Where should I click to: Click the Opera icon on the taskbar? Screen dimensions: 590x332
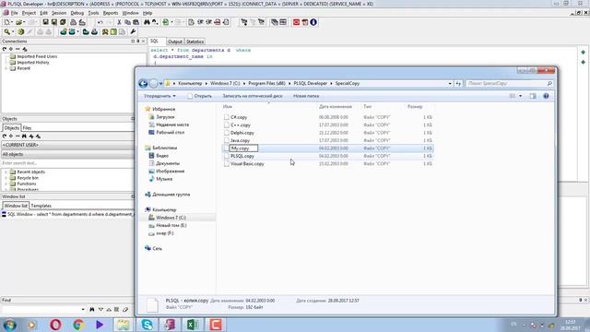[x=55, y=325]
